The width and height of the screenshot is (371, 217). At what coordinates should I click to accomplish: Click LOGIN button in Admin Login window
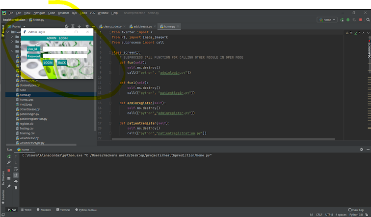coord(48,63)
